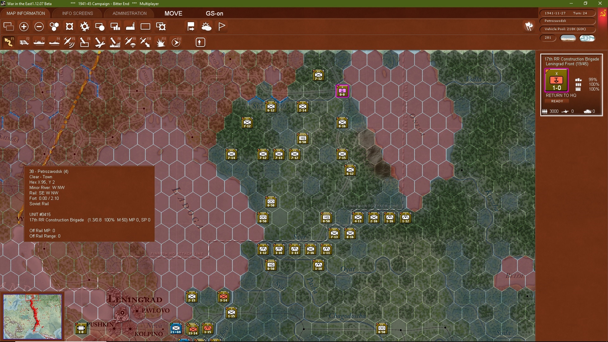Image resolution: width=608 pixels, height=342 pixels.
Task: Select the 1-0 unit near Pushkin
Action: click(x=81, y=328)
